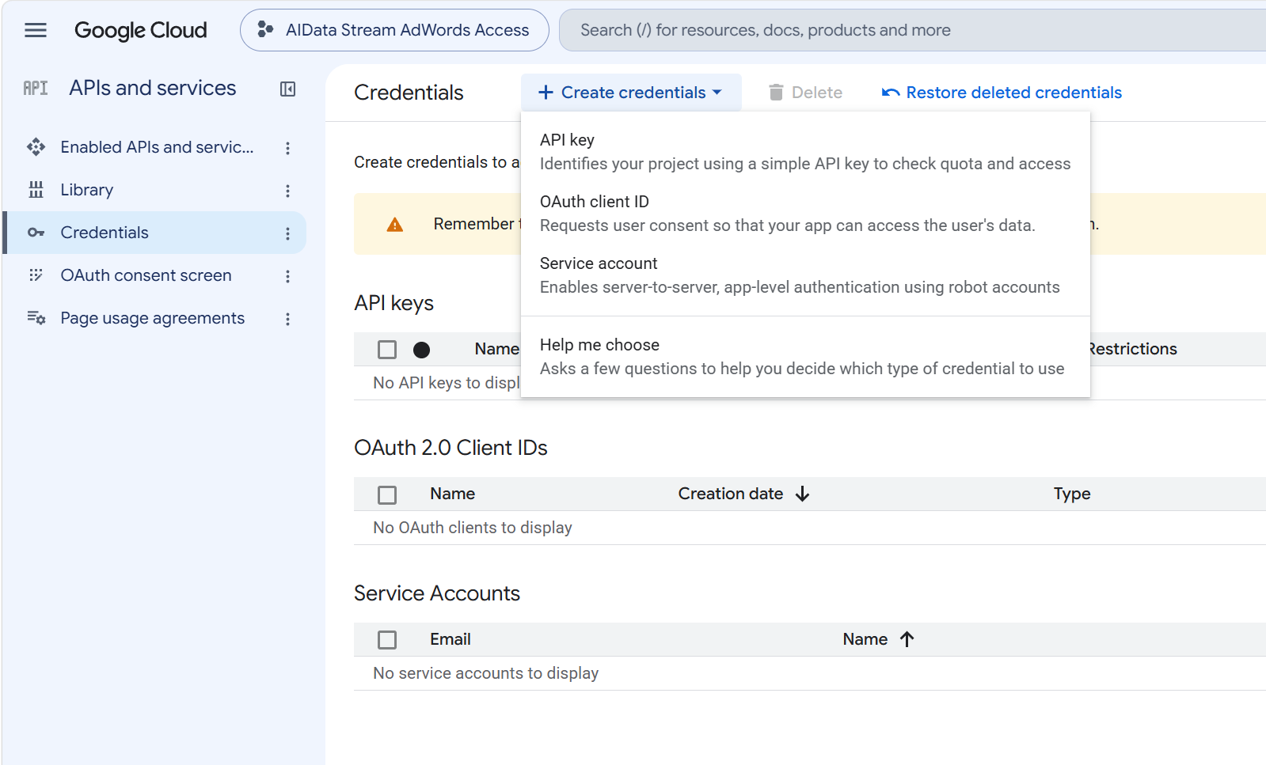Sort API keys by Name column
This screenshot has width=1266, height=765.
(x=496, y=349)
